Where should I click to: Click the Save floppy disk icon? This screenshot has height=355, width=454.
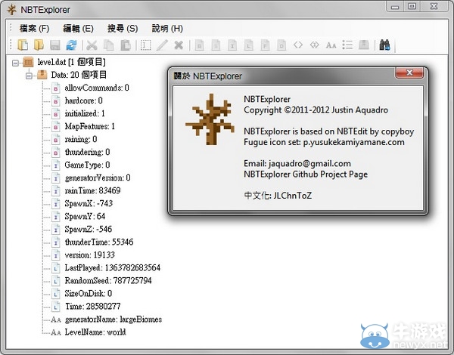[55, 45]
